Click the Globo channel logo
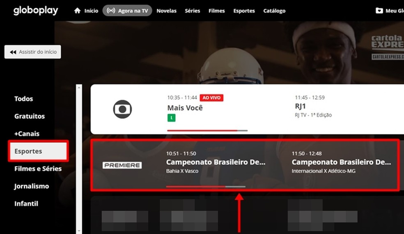The image size is (404, 234). coord(122,109)
